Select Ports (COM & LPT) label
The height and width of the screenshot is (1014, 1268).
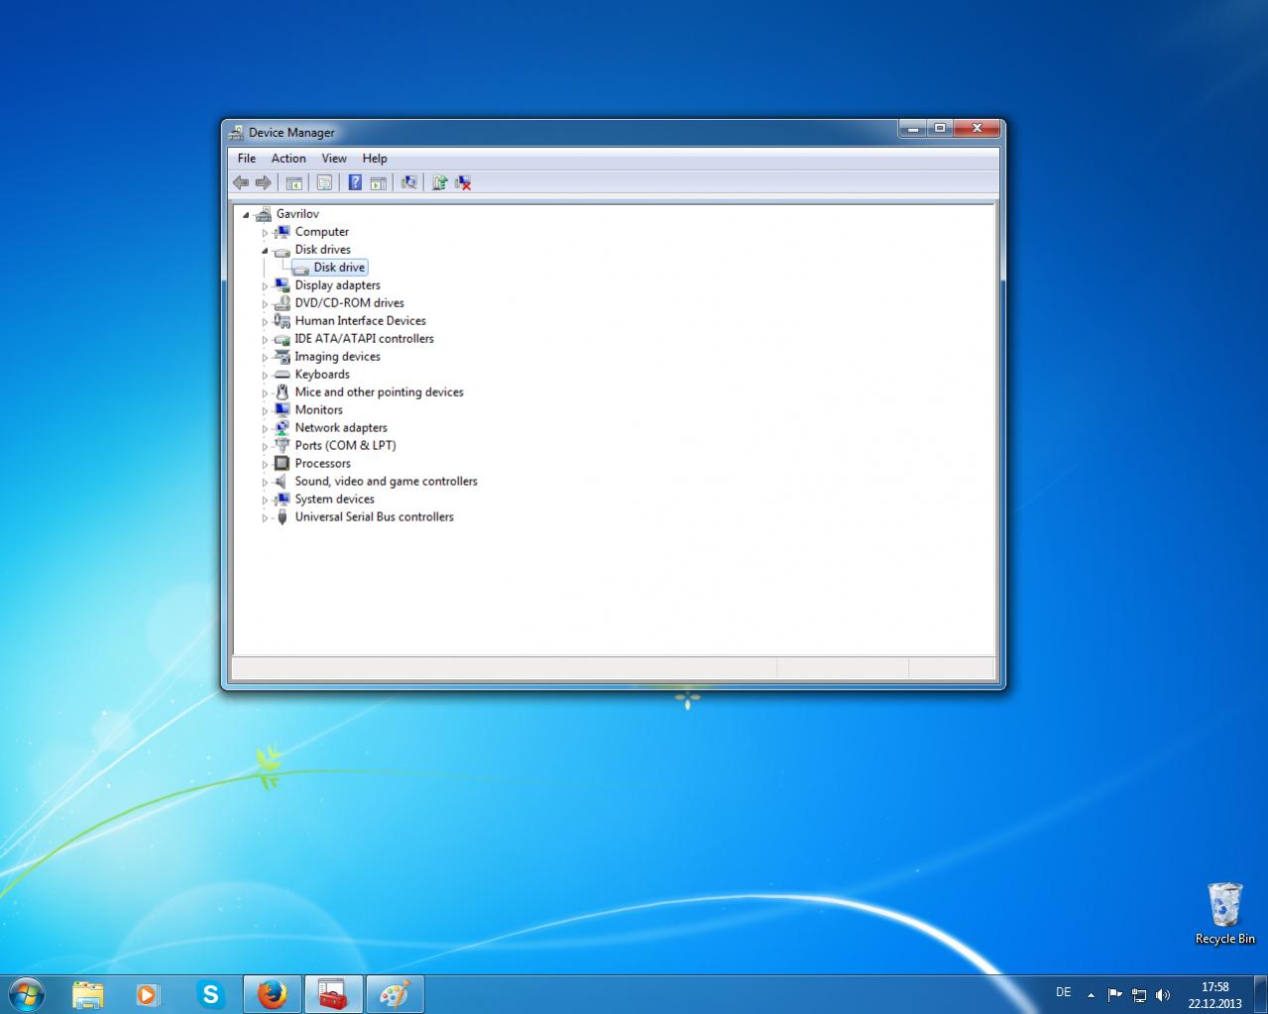tap(345, 446)
